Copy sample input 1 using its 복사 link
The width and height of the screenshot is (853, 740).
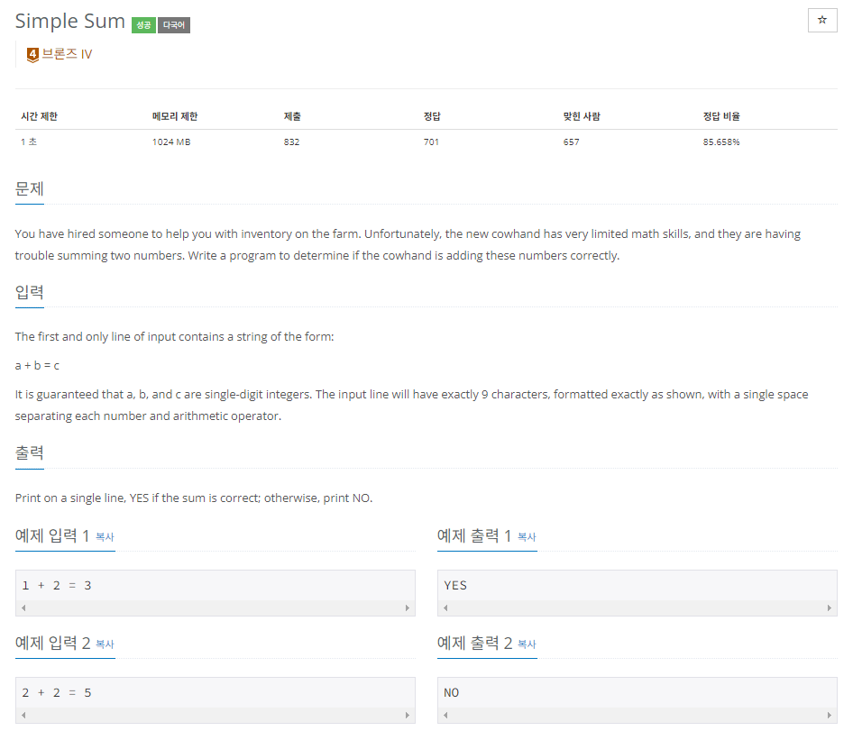[104, 536]
